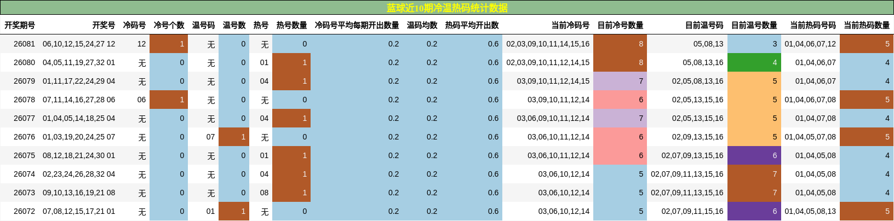
Task: Click the 当前热码数量 header
Action: click(x=867, y=25)
